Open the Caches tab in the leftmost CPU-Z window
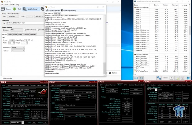The width and height of the screenshot is (192, 125). pyautogui.click(x=9, y=85)
